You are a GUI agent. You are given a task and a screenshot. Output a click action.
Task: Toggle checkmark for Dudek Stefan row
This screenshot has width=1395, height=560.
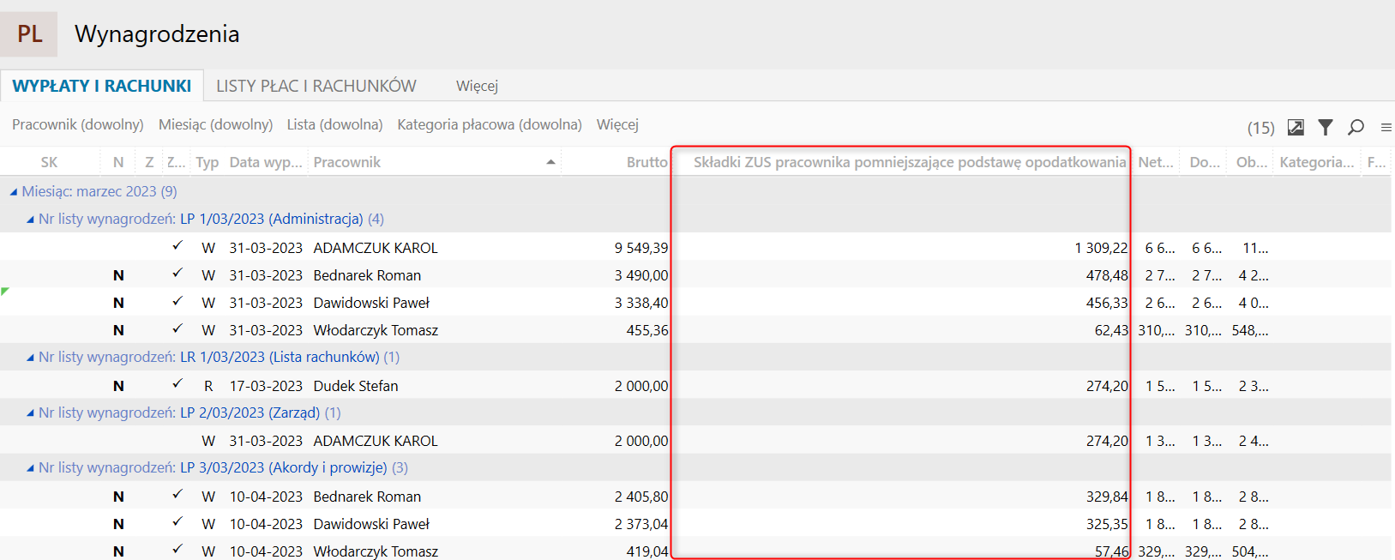point(177,384)
